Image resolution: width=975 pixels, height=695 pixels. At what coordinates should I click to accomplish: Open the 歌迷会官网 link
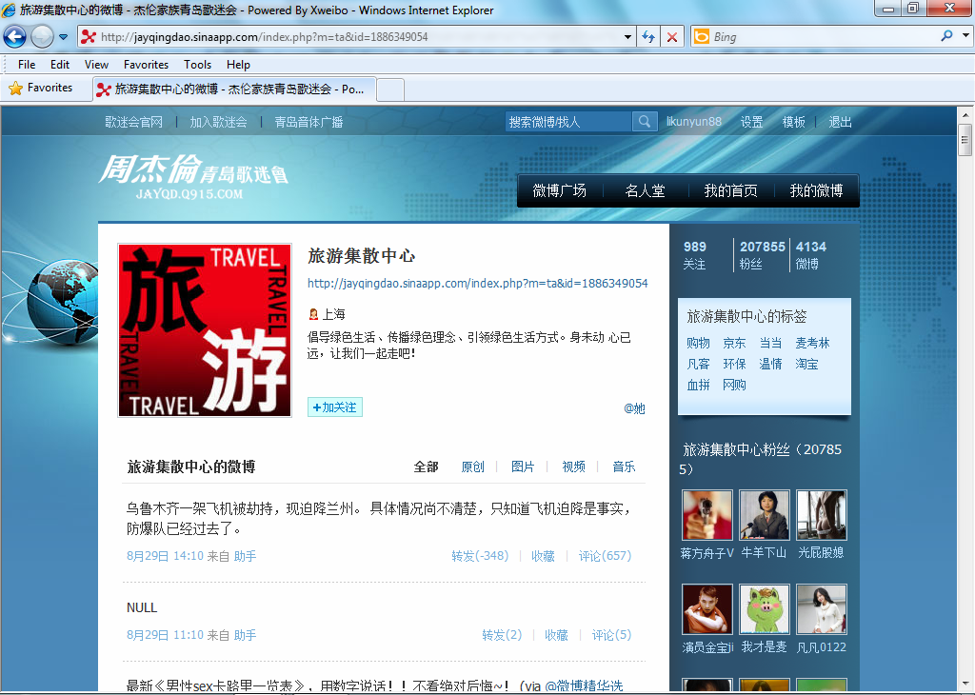click(133, 122)
